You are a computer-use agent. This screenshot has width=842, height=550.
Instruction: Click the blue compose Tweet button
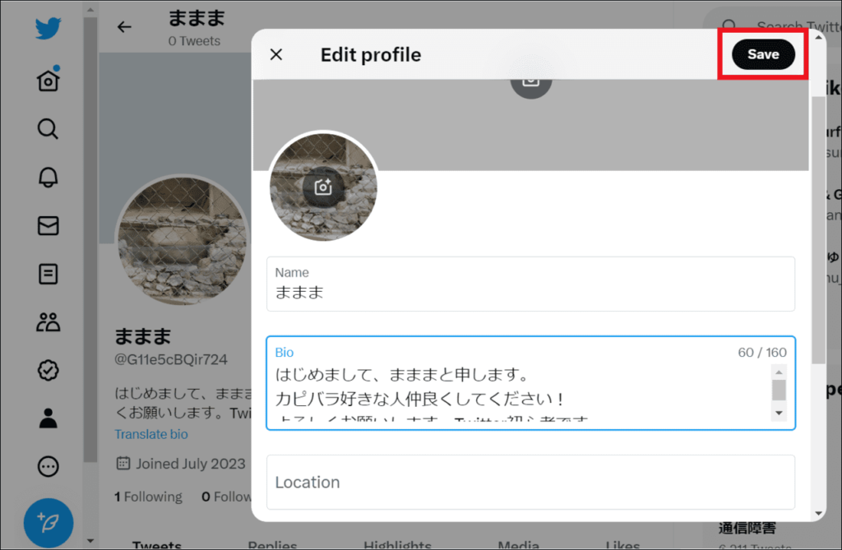[49, 523]
